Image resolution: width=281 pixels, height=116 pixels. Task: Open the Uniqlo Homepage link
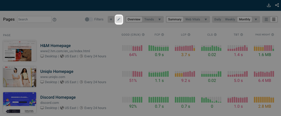57,72
